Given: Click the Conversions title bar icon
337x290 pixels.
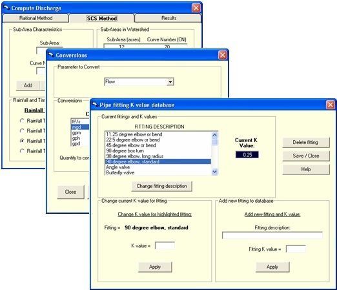Looking at the screenshot, I should pyautogui.click(x=51, y=55).
